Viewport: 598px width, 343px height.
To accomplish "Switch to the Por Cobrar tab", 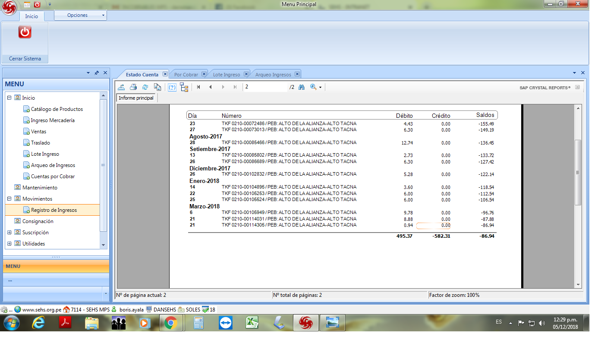I will point(186,75).
